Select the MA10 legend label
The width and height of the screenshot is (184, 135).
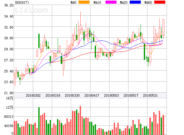click(x=97, y=2)
